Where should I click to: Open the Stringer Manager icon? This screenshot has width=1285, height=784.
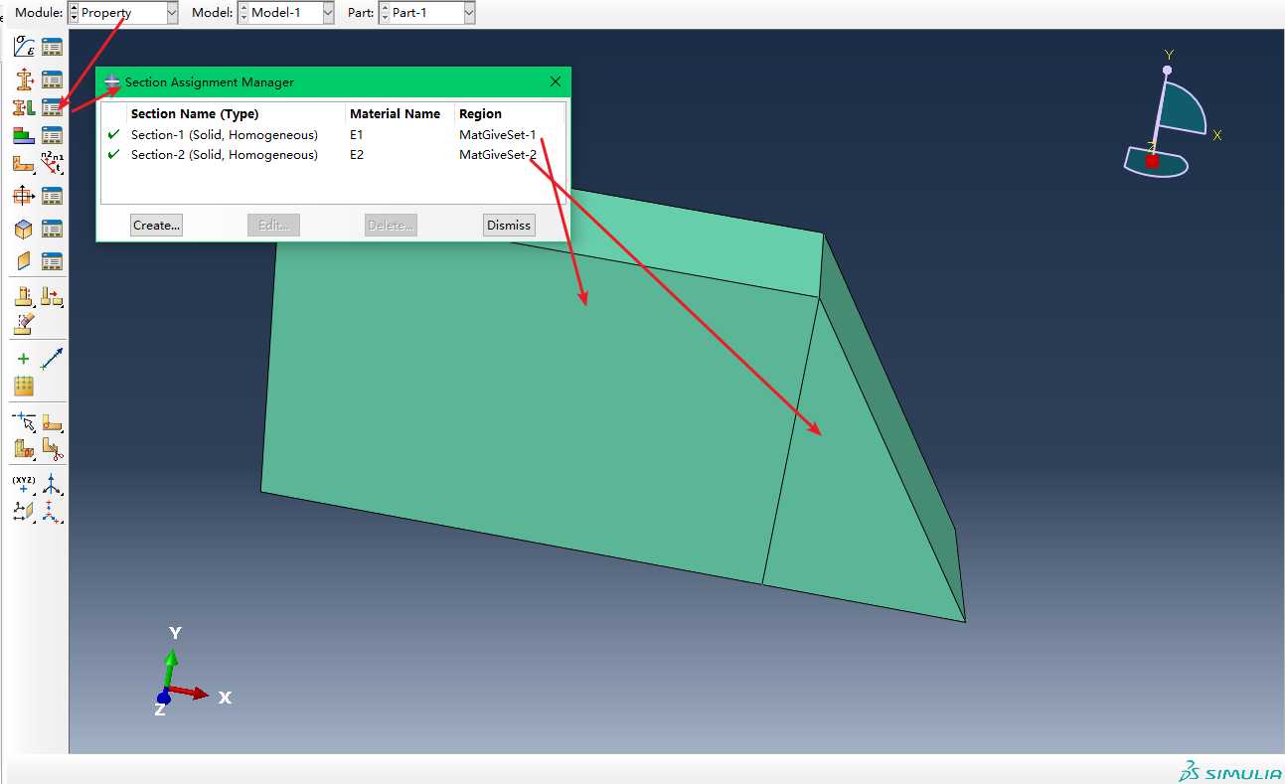53,261
